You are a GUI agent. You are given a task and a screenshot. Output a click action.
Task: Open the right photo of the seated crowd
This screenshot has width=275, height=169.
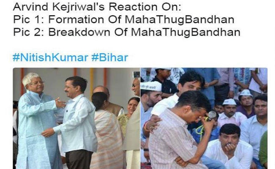(x=204, y=118)
